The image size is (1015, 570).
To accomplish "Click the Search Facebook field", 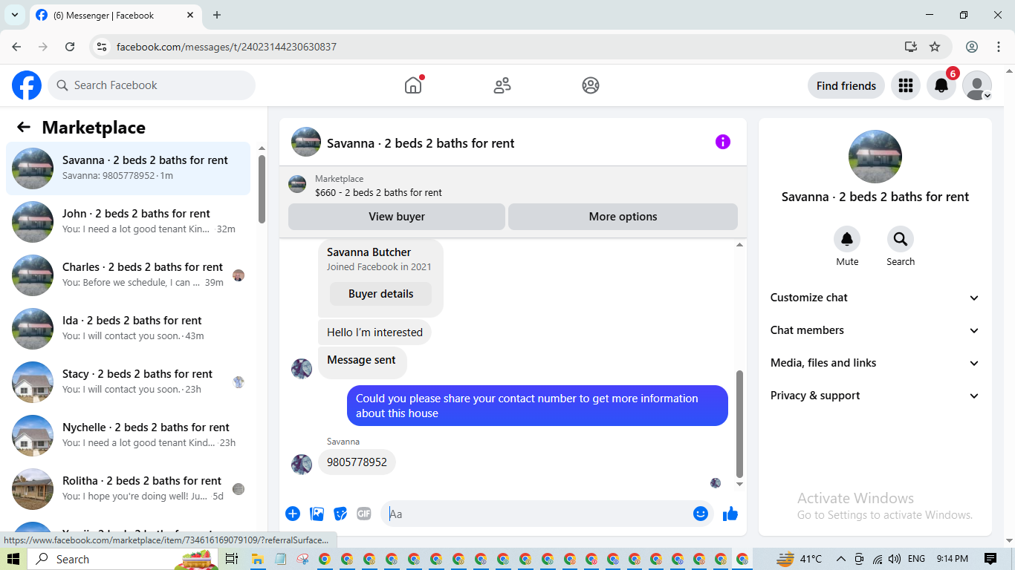I will tap(152, 85).
